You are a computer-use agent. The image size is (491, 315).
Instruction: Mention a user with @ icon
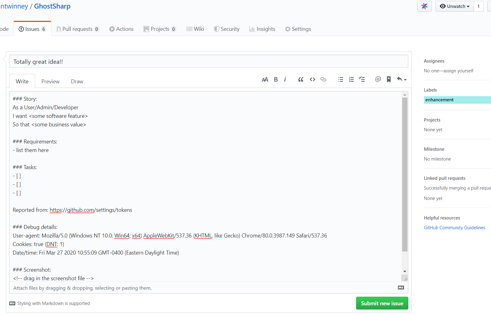[x=378, y=80]
